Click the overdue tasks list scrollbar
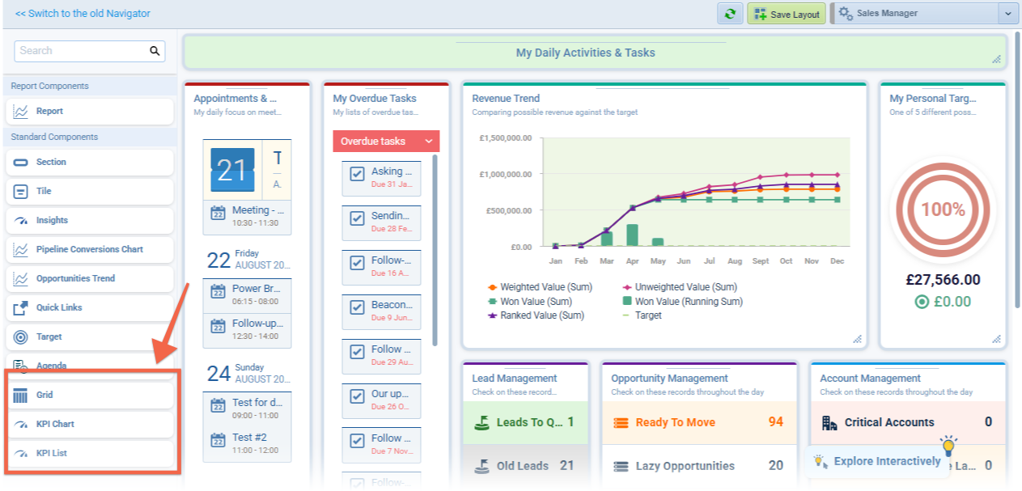Viewport: 1022px width, 491px height. 435,251
